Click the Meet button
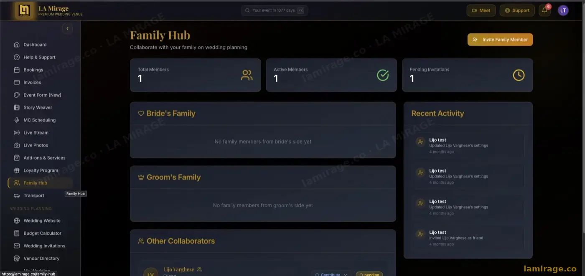 click(x=481, y=10)
